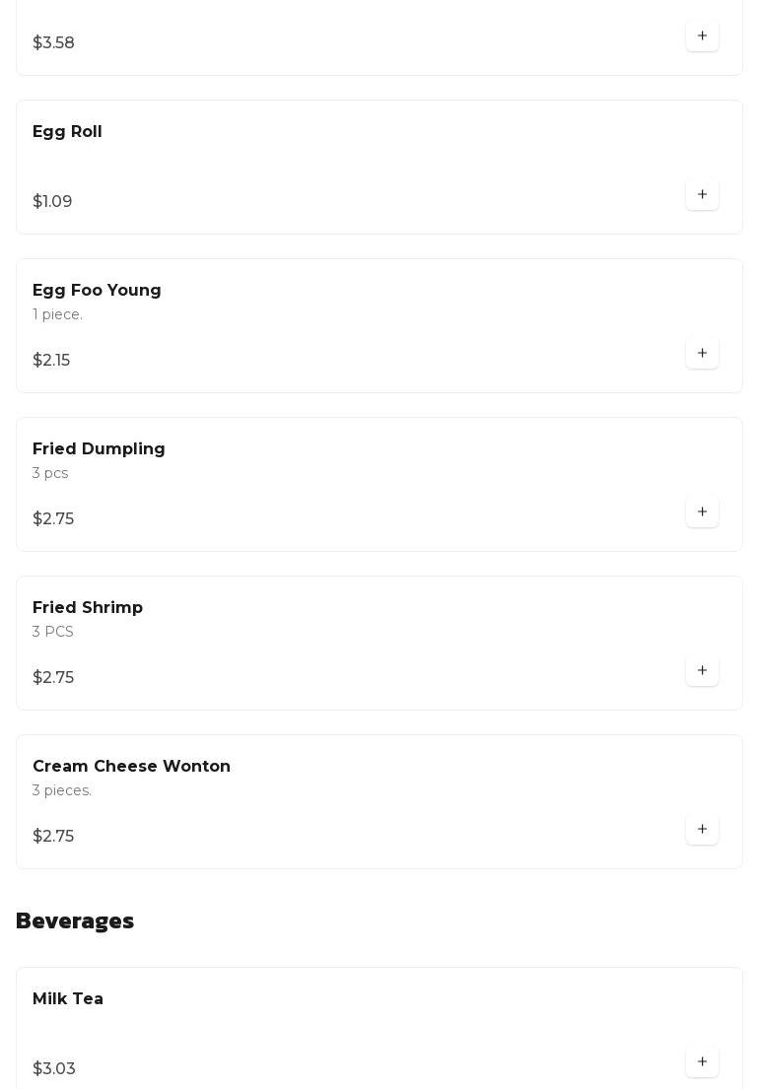Open the Milk Tea item title
The image size is (759, 1089).
click(x=68, y=998)
